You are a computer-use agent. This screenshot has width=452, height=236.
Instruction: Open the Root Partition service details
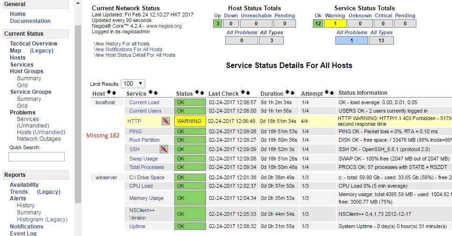point(144,140)
